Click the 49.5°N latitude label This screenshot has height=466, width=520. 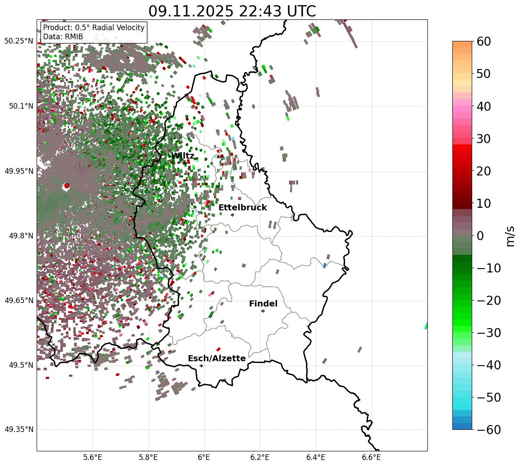(21, 365)
